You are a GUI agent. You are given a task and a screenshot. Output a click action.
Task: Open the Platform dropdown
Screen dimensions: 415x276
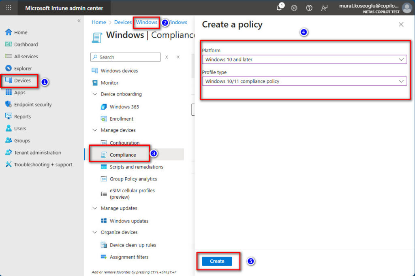click(304, 59)
